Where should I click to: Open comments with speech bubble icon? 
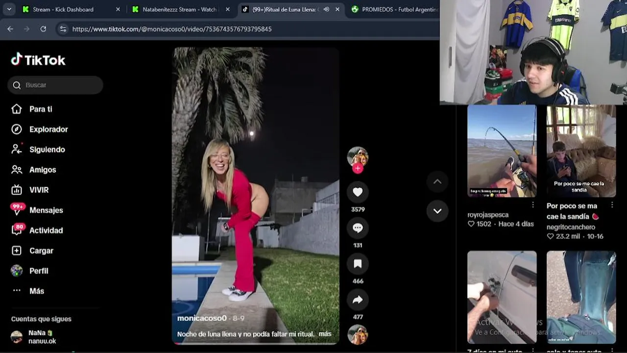(358, 228)
